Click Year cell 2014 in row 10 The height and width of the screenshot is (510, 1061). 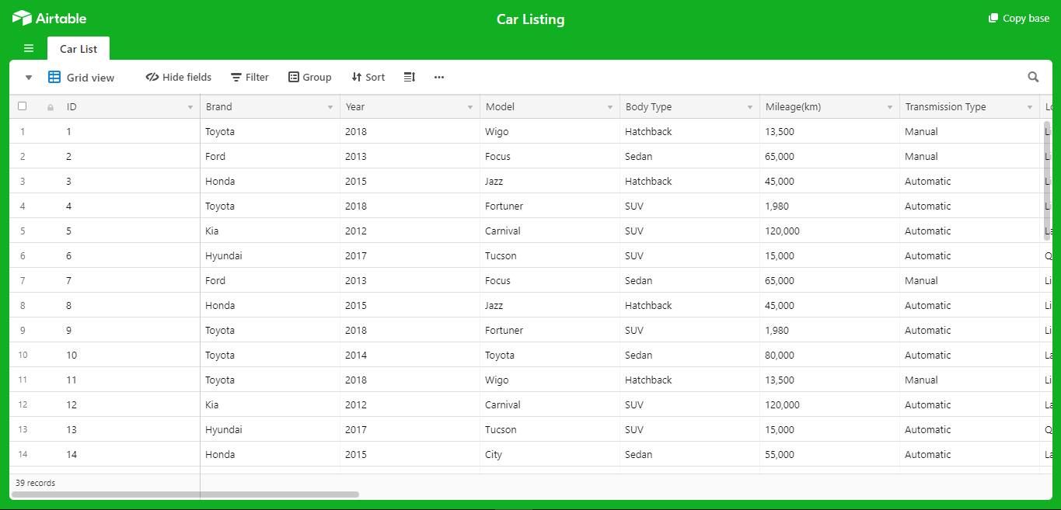coord(410,355)
